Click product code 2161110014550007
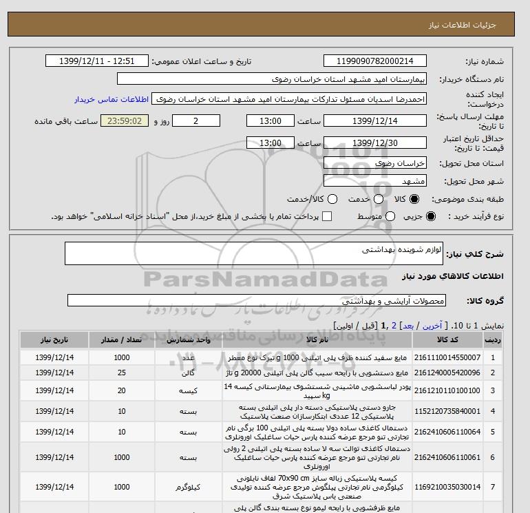 coord(447,357)
